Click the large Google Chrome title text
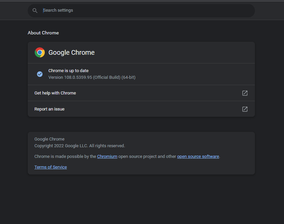The width and height of the screenshot is (284, 224). (x=72, y=52)
